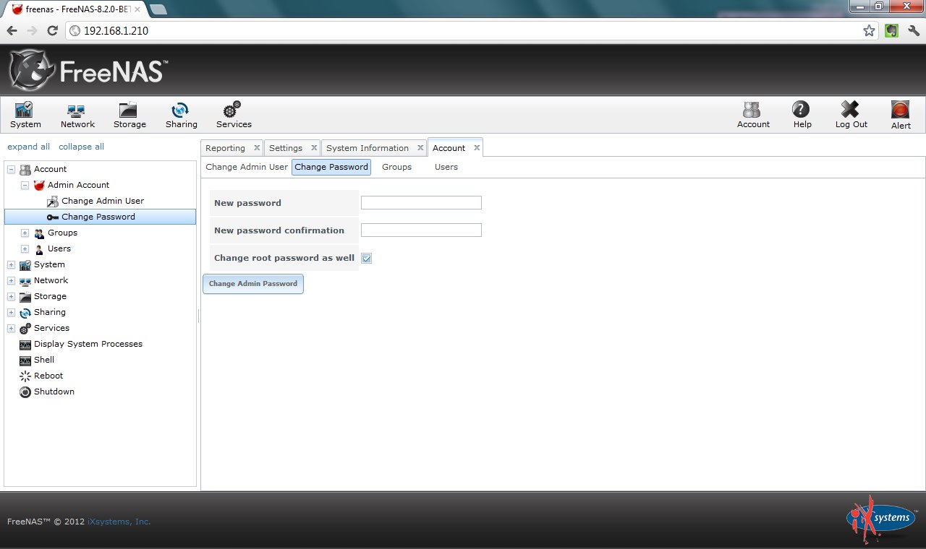926x549 pixels.
Task: Switch to the System Information tab
Action: click(x=368, y=148)
